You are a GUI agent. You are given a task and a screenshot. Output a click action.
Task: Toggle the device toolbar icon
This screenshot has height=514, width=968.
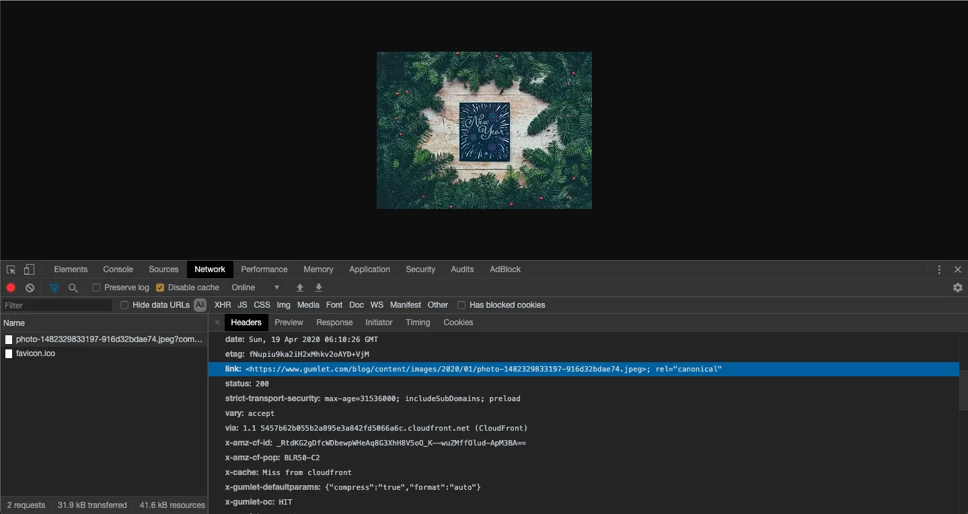29,269
